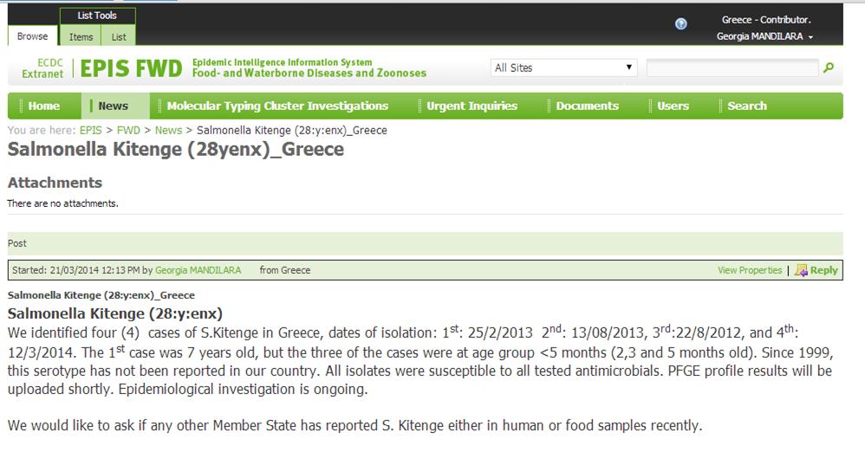Open the List ribbon tab

(x=119, y=37)
